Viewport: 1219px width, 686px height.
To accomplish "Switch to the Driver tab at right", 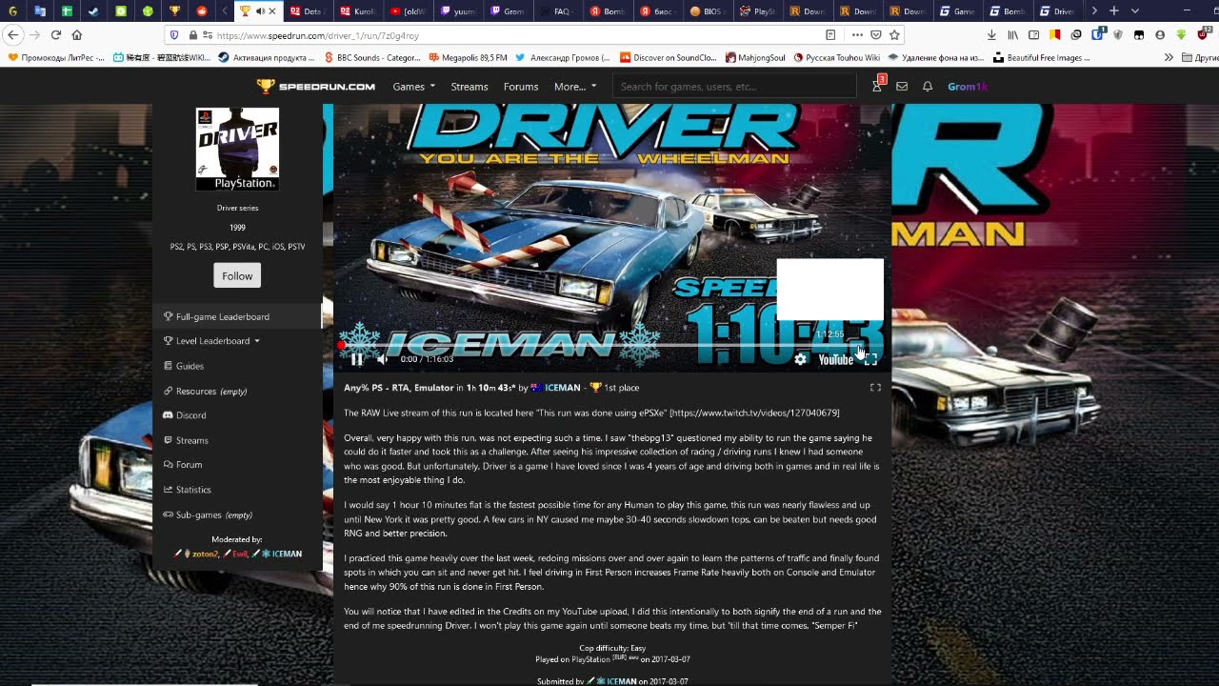I will [1057, 11].
